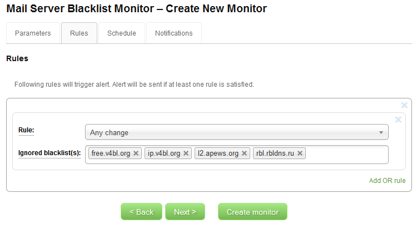Screen dimensions: 417x228
Task: Click the 'Rule:' label
Action: tap(26, 130)
